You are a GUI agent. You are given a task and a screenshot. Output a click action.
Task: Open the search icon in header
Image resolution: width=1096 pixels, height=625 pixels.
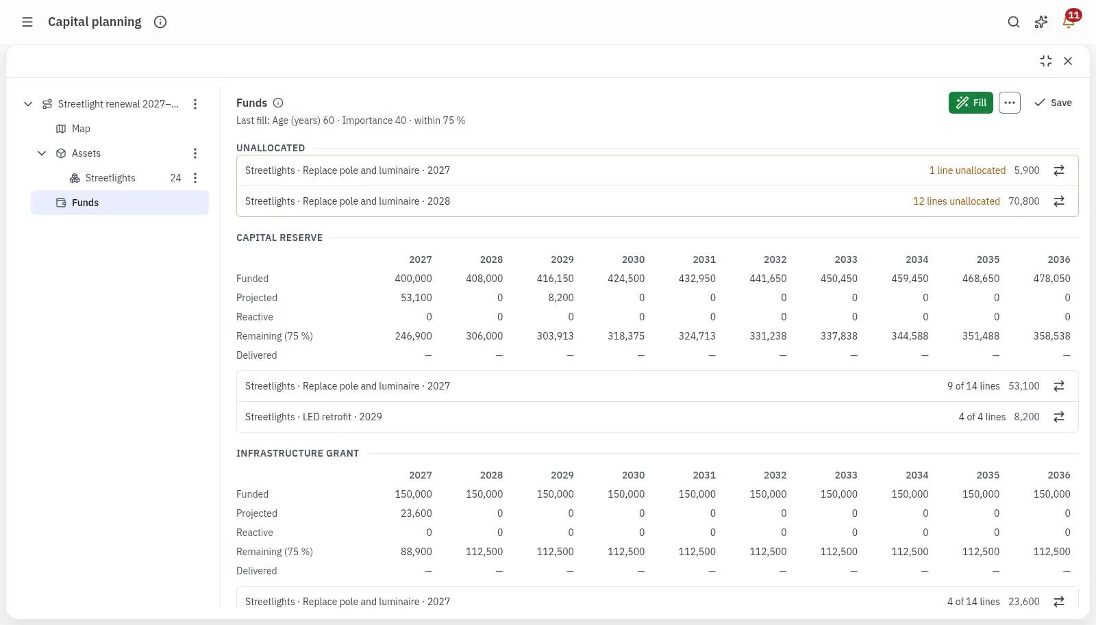tap(1014, 22)
